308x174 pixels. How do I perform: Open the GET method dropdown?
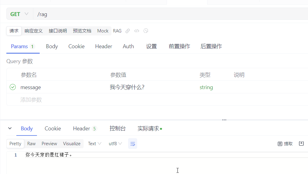(19, 14)
